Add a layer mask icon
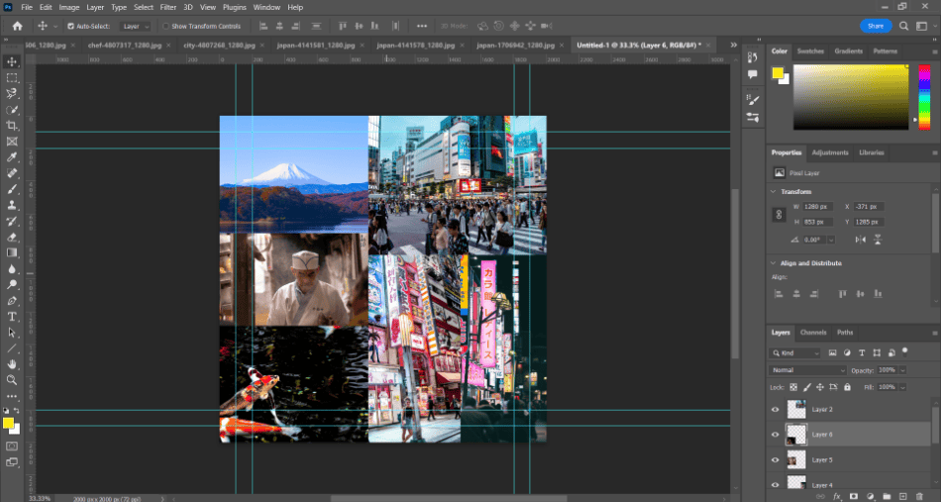Viewport: 941px width, 502px height. [854, 497]
